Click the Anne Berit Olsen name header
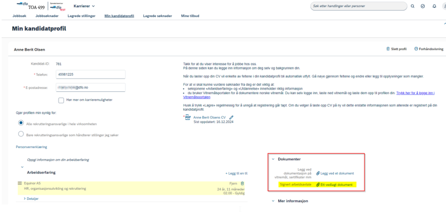446x216 pixels. 30,50
